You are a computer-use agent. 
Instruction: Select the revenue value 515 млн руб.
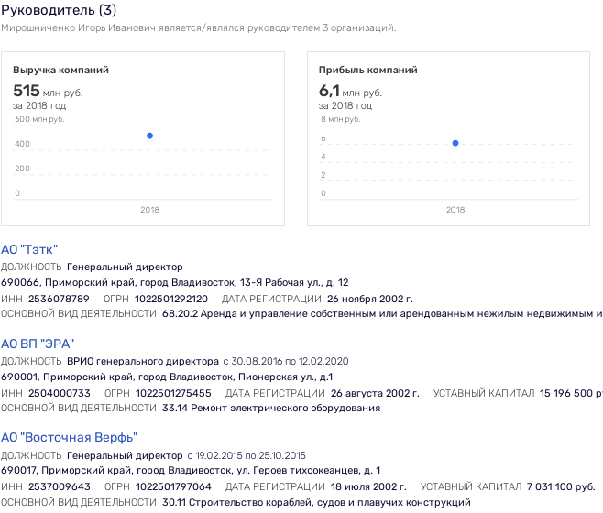click(x=48, y=91)
